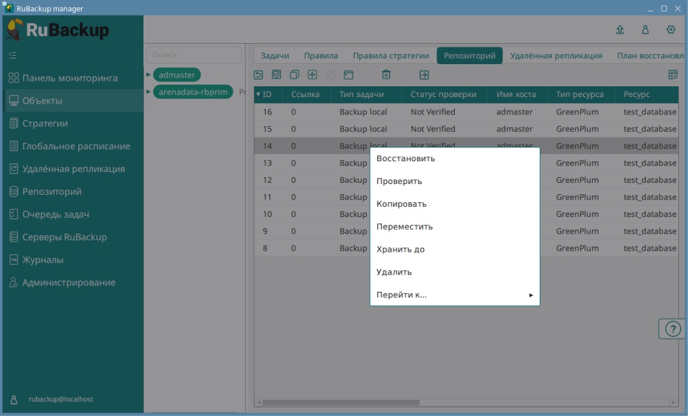Open "Очередь задач" in the sidebar
Viewport: 688px width, 416px height.
tap(55, 215)
